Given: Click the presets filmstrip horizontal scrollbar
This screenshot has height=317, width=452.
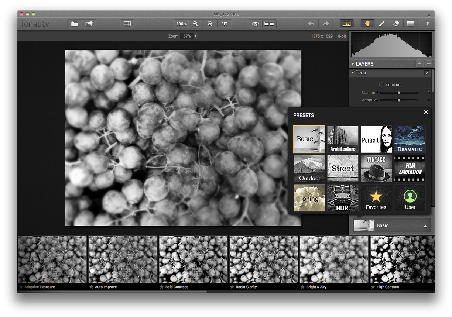Looking at the screenshot, I should point(112,292).
